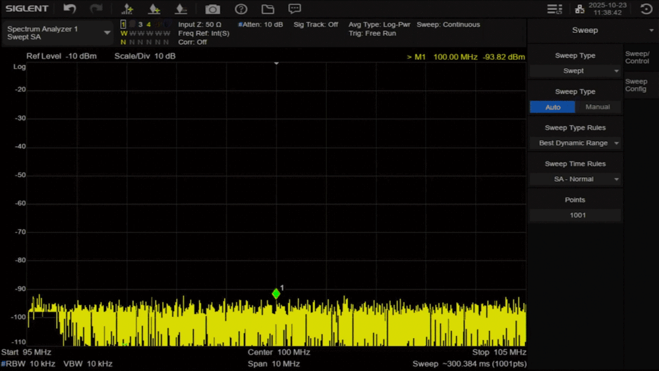Image resolution: width=659 pixels, height=371 pixels.
Task: Open help via the question mark icon
Action: pos(241,9)
